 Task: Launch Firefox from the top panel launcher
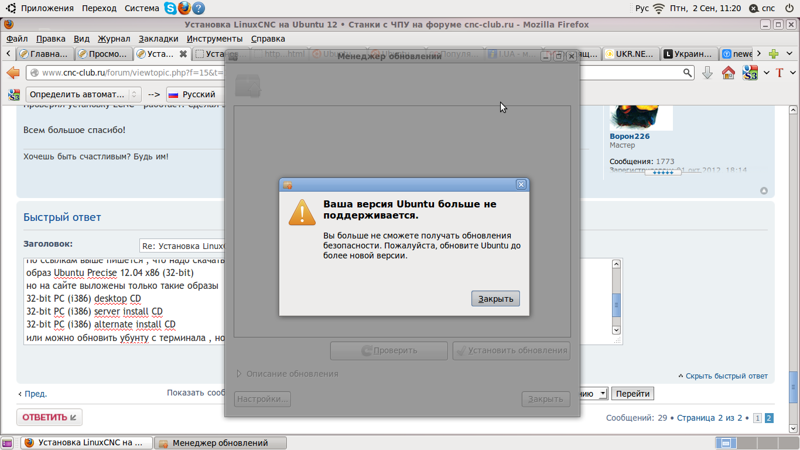pos(184,8)
